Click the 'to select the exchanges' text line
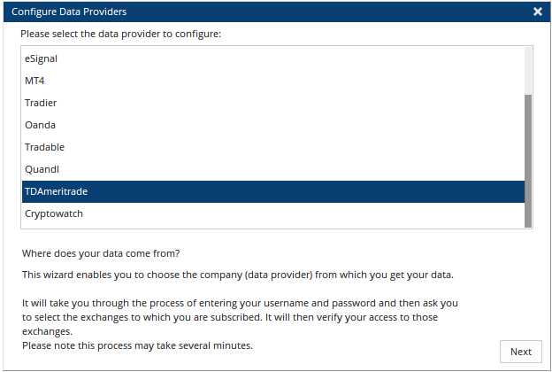The height and width of the screenshot is (372, 552). point(230,317)
